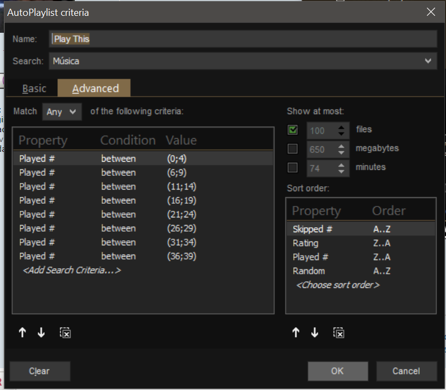Decrease the minutes limit spinner arrow
The width and height of the screenshot is (446, 390).
tap(342, 171)
